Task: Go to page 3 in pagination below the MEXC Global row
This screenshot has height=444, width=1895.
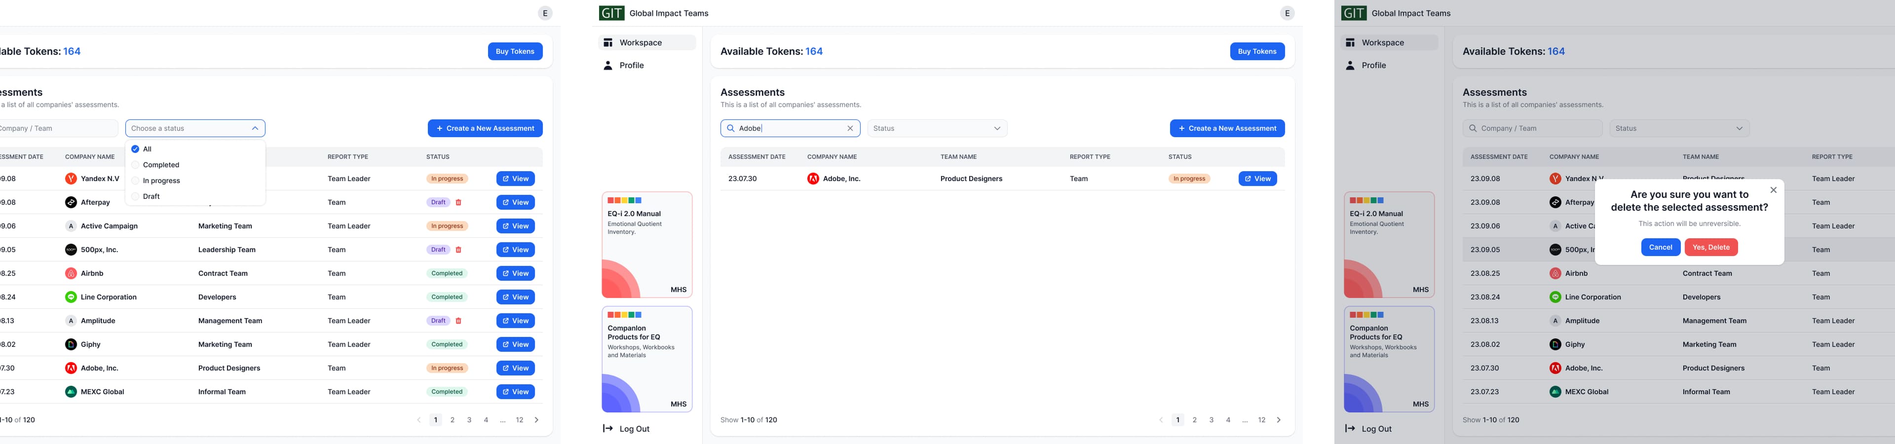Action: pos(469,420)
